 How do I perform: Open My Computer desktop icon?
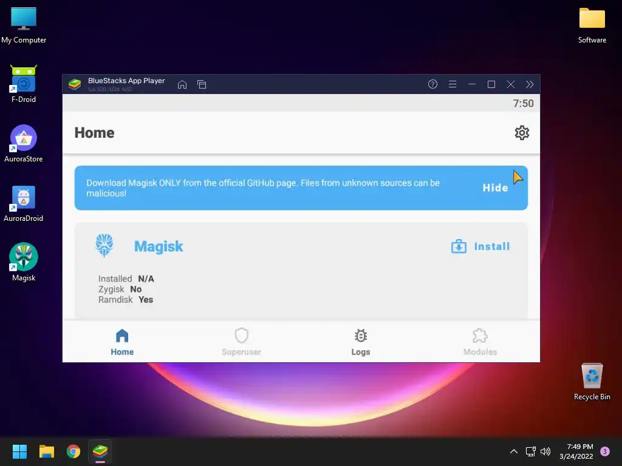24,25
